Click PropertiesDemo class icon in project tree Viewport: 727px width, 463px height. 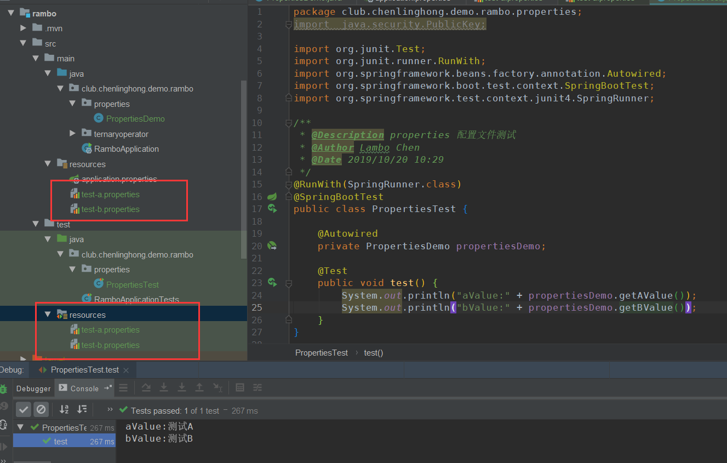[x=99, y=118]
